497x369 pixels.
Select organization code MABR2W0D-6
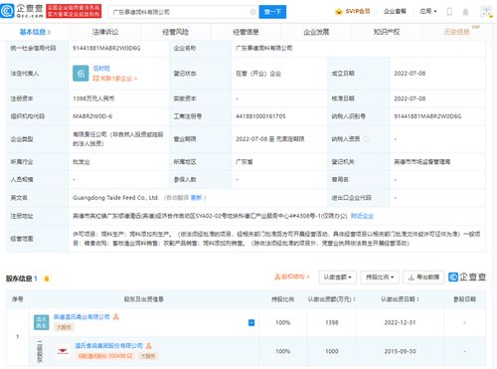pos(92,116)
